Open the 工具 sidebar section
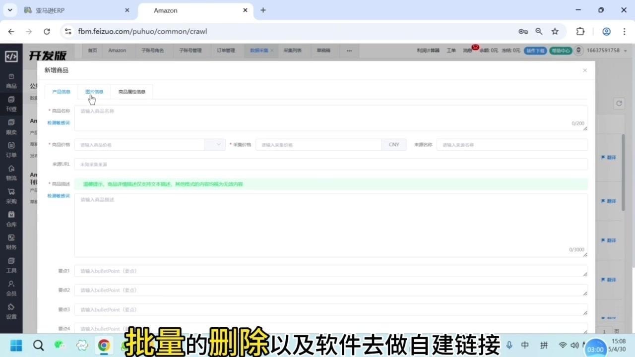The height and width of the screenshot is (357, 635). pos(11,265)
